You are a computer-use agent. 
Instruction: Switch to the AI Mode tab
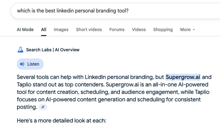tap(25, 30)
